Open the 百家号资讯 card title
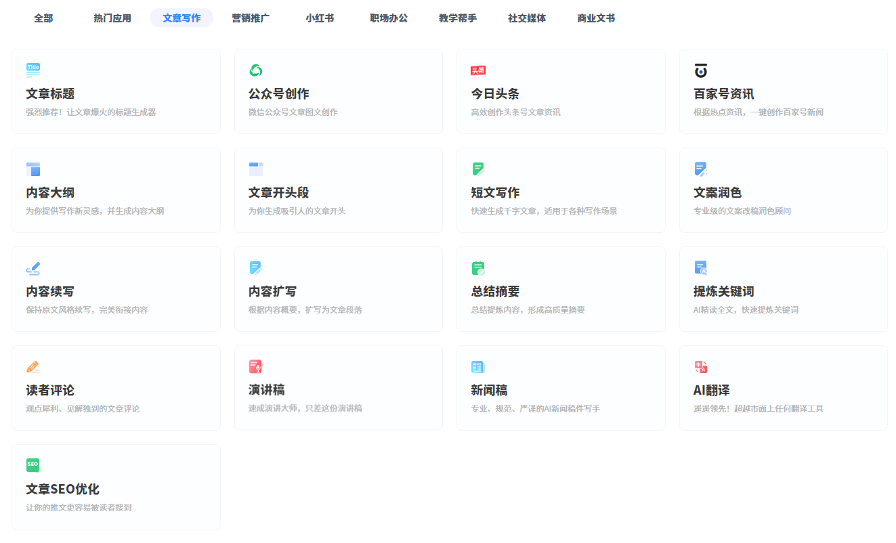Screen dimensions: 896x543 coord(724,94)
